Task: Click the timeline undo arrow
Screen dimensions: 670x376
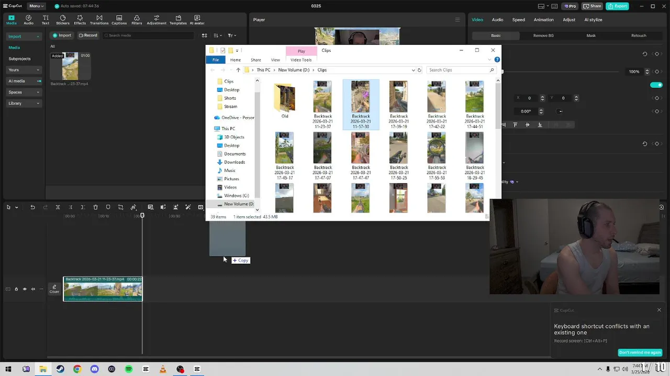Action: (32, 207)
